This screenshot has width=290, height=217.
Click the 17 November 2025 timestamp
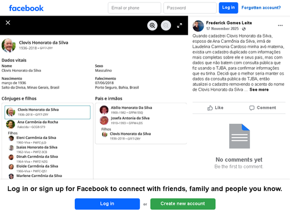click(x=222, y=29)
